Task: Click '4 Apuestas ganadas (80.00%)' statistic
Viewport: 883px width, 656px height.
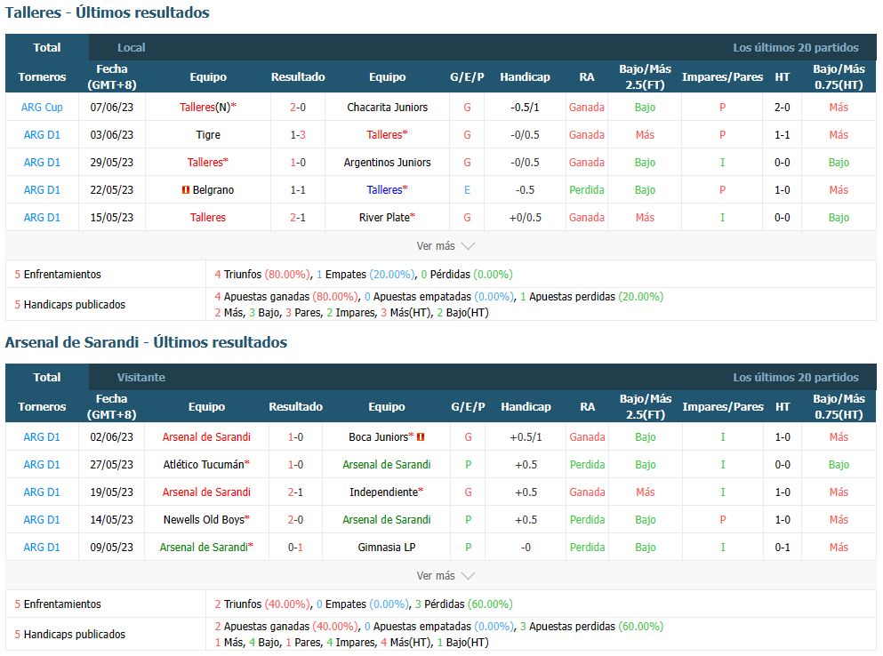Action: 286,297
